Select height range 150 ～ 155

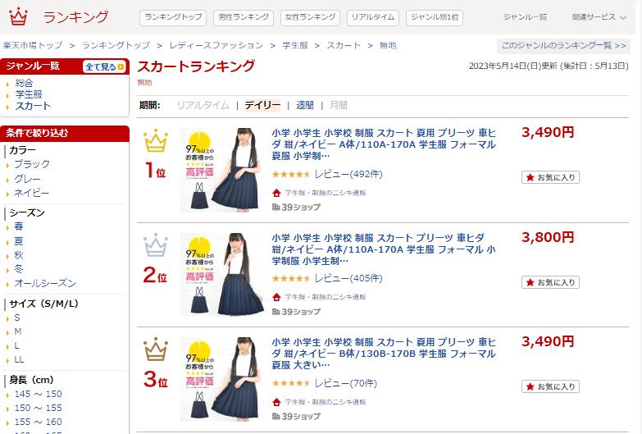point(38,408)
